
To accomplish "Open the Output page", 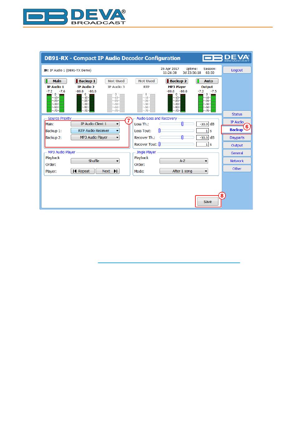I will coord(237,145).
